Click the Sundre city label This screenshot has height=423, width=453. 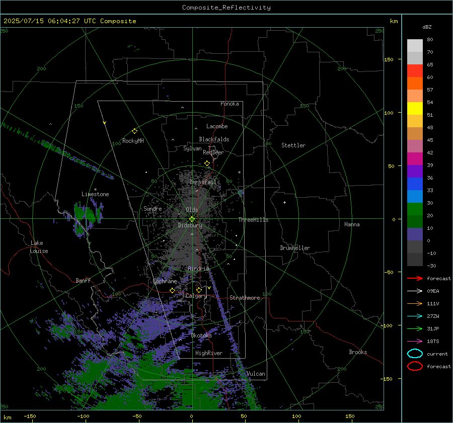point(153,208)
